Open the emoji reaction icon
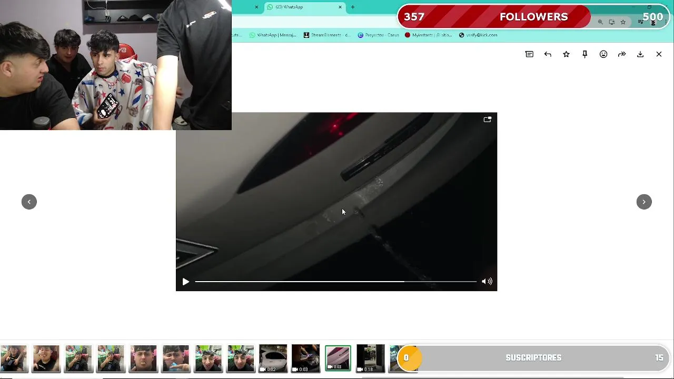The height and width of the screenshot is (379, 674). (x=603, y=54)
